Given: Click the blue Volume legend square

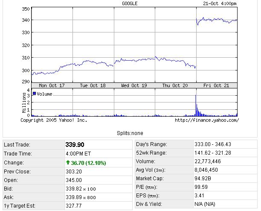Looking at the screenshot, I should (x=35, y=94).
